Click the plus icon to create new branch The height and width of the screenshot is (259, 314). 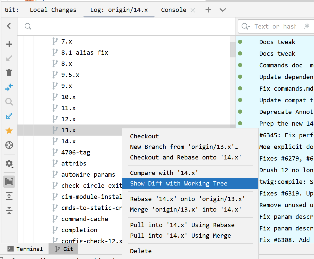[9, 44]
